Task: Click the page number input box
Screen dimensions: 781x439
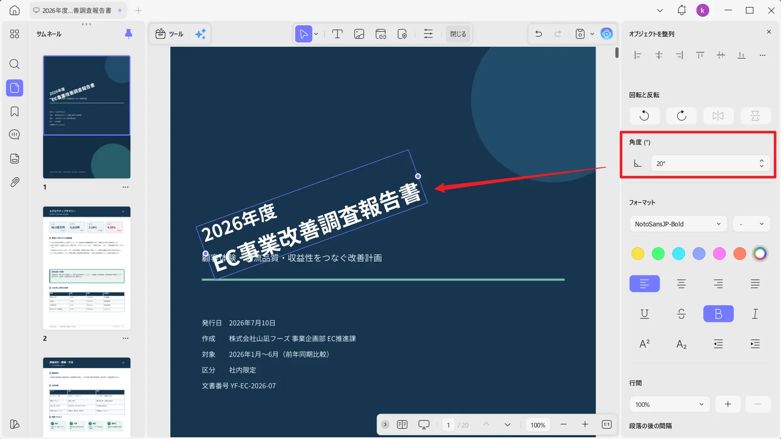Action: click(448, 425)
